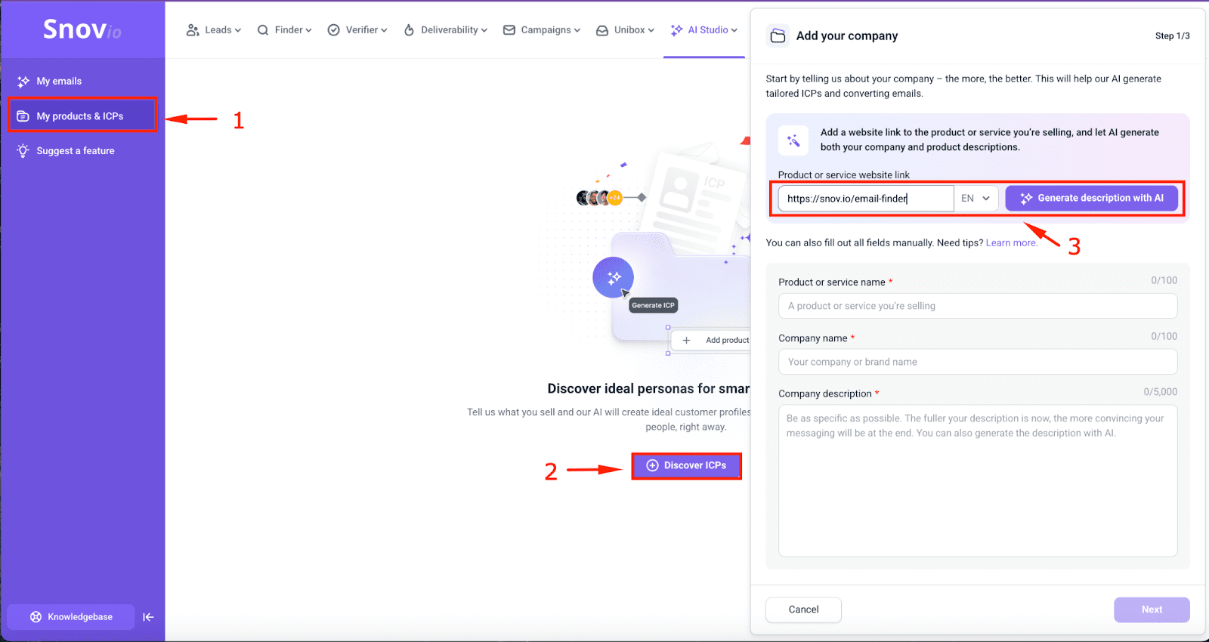1209x642 pixels.
Task: Cancel the Add your company dialog
Action: tap(803, 610)
